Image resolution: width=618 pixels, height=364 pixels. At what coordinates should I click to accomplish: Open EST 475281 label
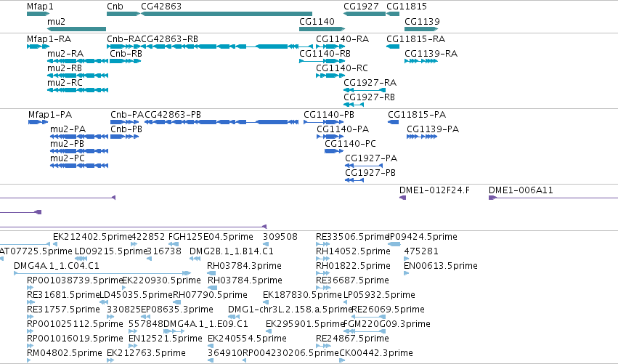click(421, 251)
